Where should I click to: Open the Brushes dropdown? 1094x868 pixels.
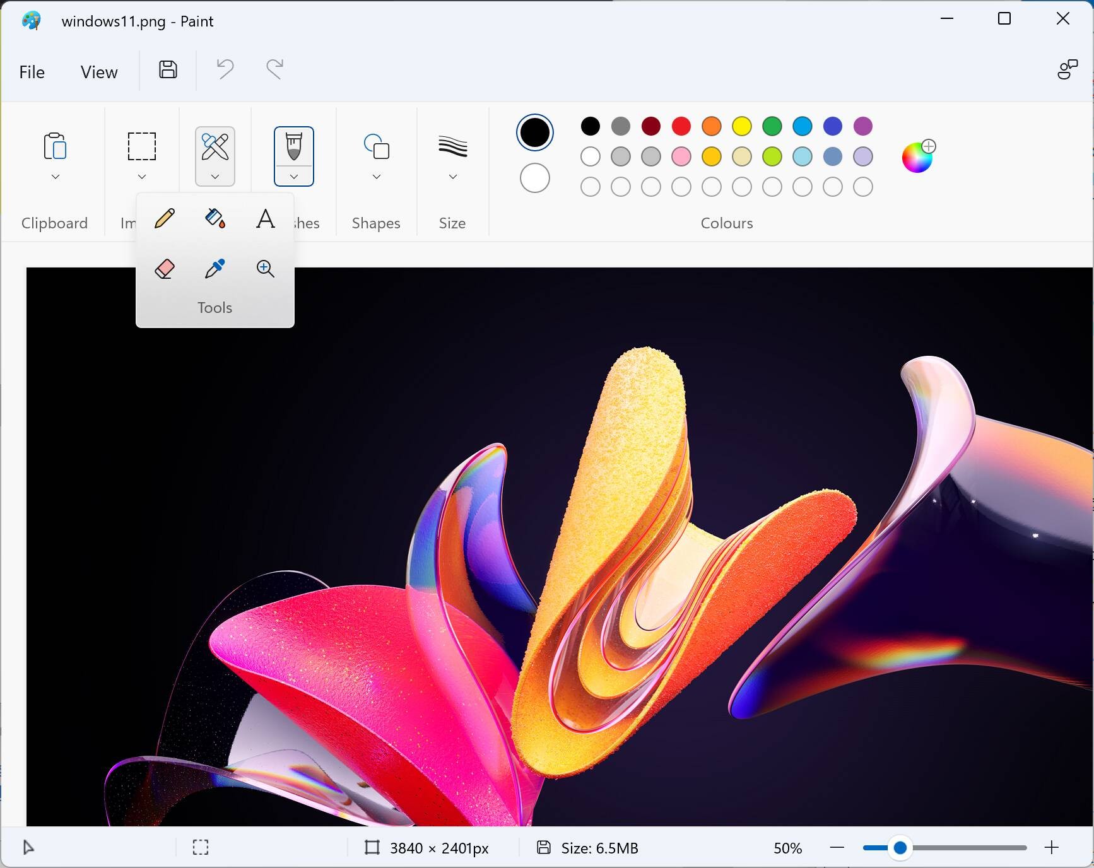(x=294, y=177)
